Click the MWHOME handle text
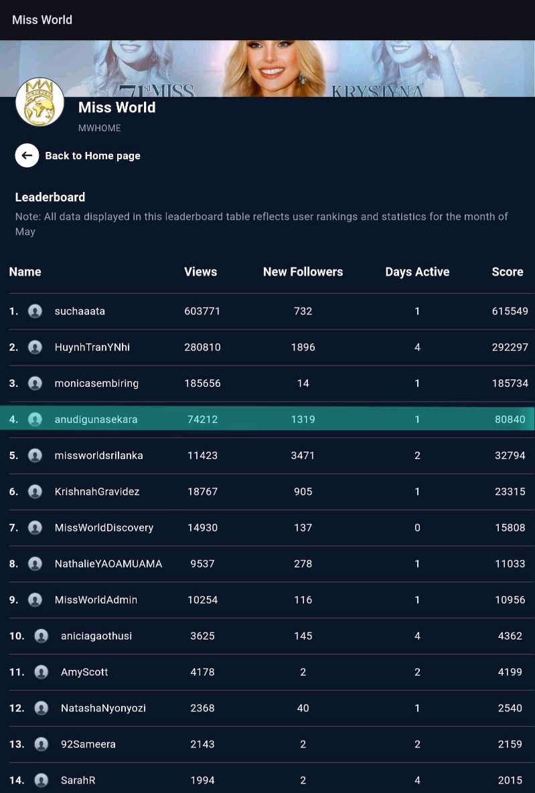Screen dimensions: 535x793 (x=100, y=128)
